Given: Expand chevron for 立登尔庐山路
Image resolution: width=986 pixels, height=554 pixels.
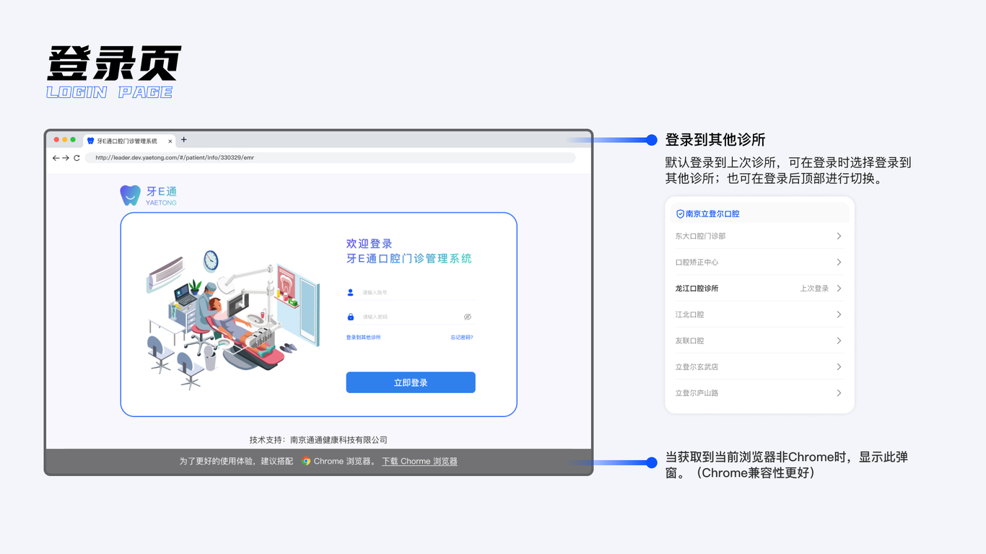Looking at the screenshot, I should 839,392.
